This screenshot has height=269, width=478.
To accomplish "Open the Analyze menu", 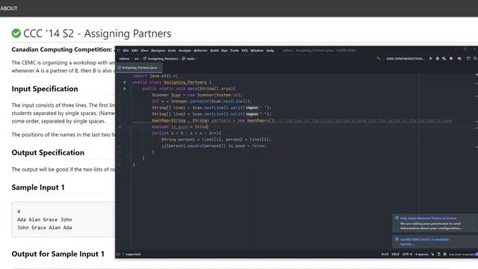I will pos(184,51).
